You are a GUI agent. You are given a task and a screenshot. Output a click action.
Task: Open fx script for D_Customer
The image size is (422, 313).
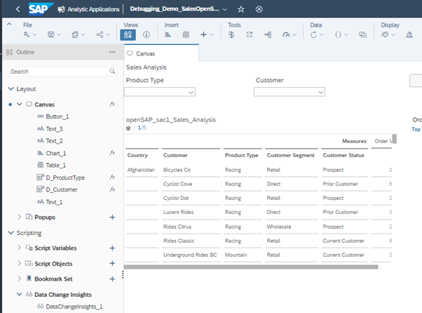(x=112, y=189)
